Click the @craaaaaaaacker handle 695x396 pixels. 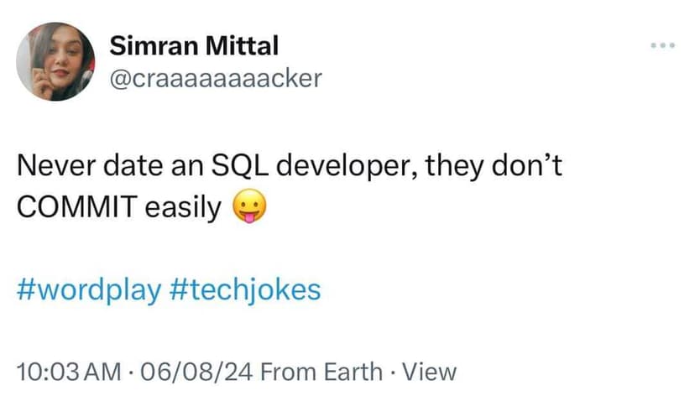pyautogui.click(x=216, y=79)
